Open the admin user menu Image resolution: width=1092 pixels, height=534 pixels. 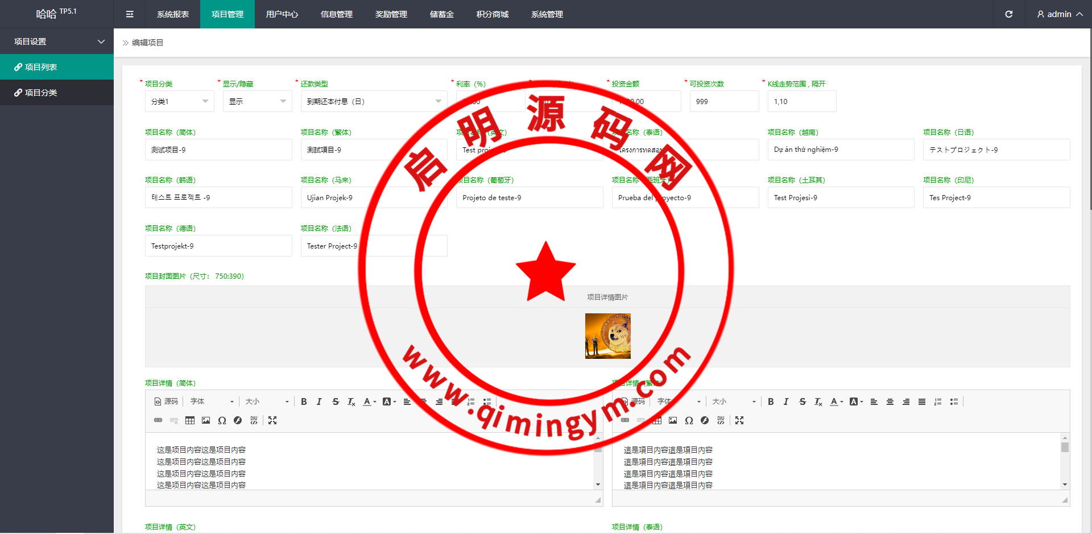tap(1059, 14)
